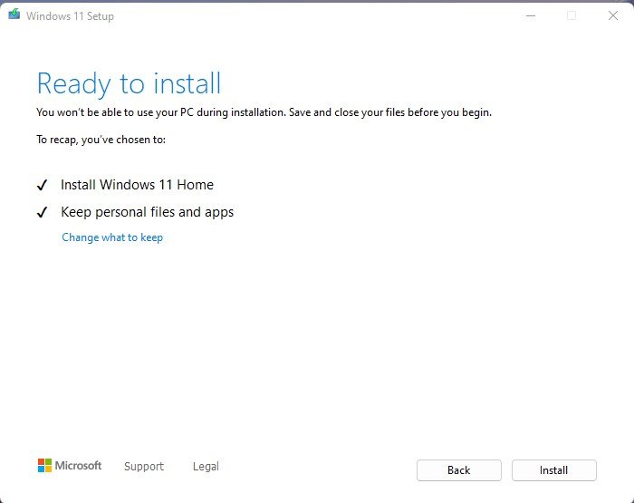634x503 pixels.
Task: Click the Install button
Action: pyautogui.click(x=553, y=470)
